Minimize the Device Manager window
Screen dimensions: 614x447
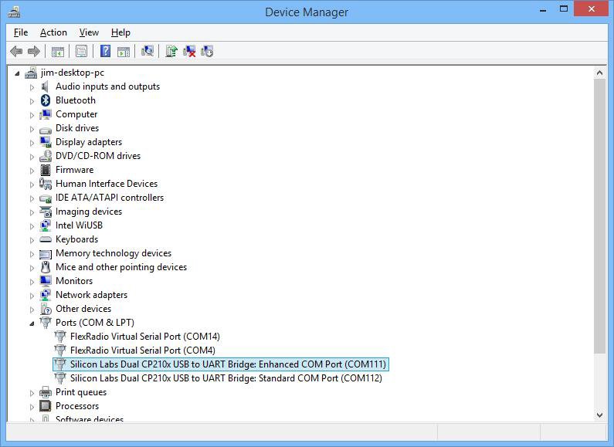coord(543,9)
